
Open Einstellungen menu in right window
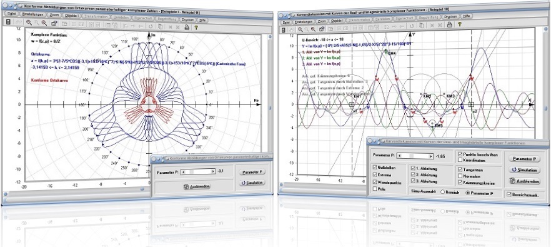[304, 21]
